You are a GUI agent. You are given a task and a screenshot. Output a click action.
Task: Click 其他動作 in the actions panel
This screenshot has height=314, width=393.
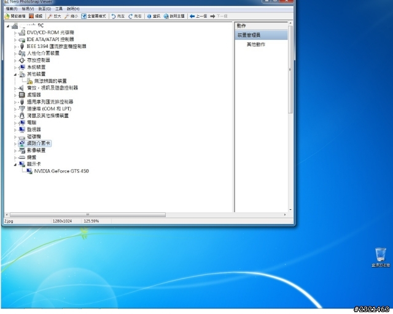(x=256, y=44)
